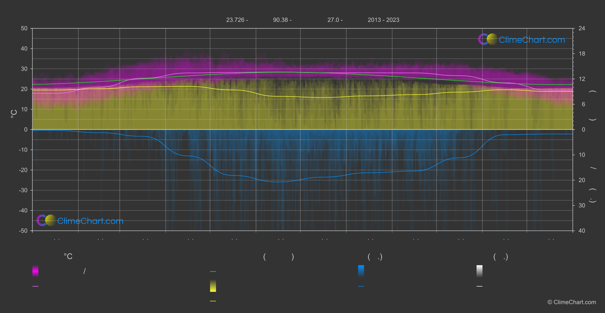
Task: Click the °C label on left axis
Action: 14,114
